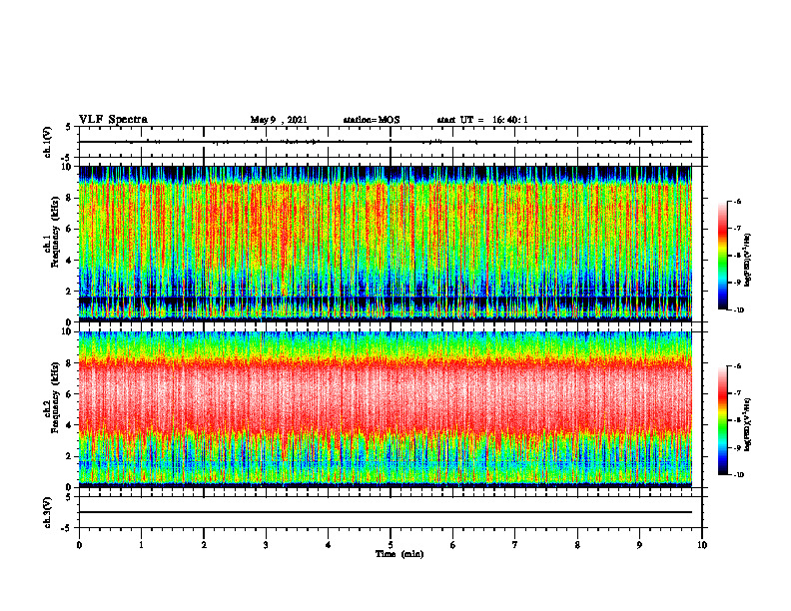
Task: Click the ch.2 spectrogram color bar
Action: [722, 420]
